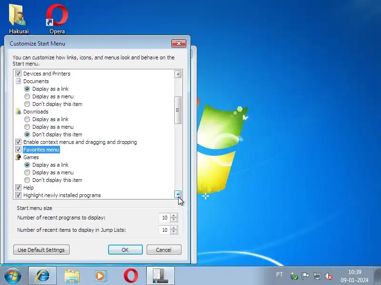Click the Documents icon in the list
This screenshot has width=381, height=285.
pyautogui.click(x=18, y=81)
